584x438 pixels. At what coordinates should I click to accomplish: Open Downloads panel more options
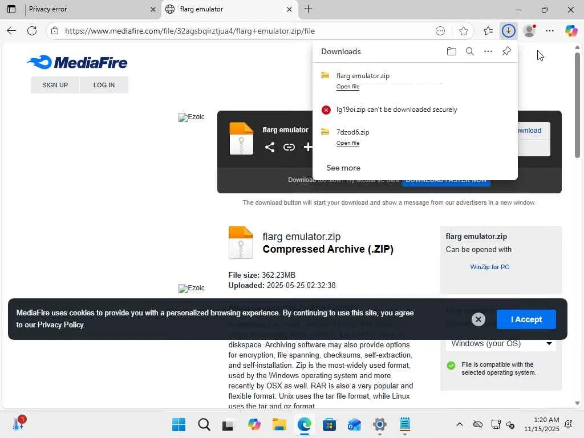(488, 51)
